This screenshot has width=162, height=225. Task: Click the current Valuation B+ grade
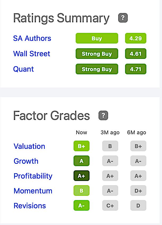click(82, 146)
